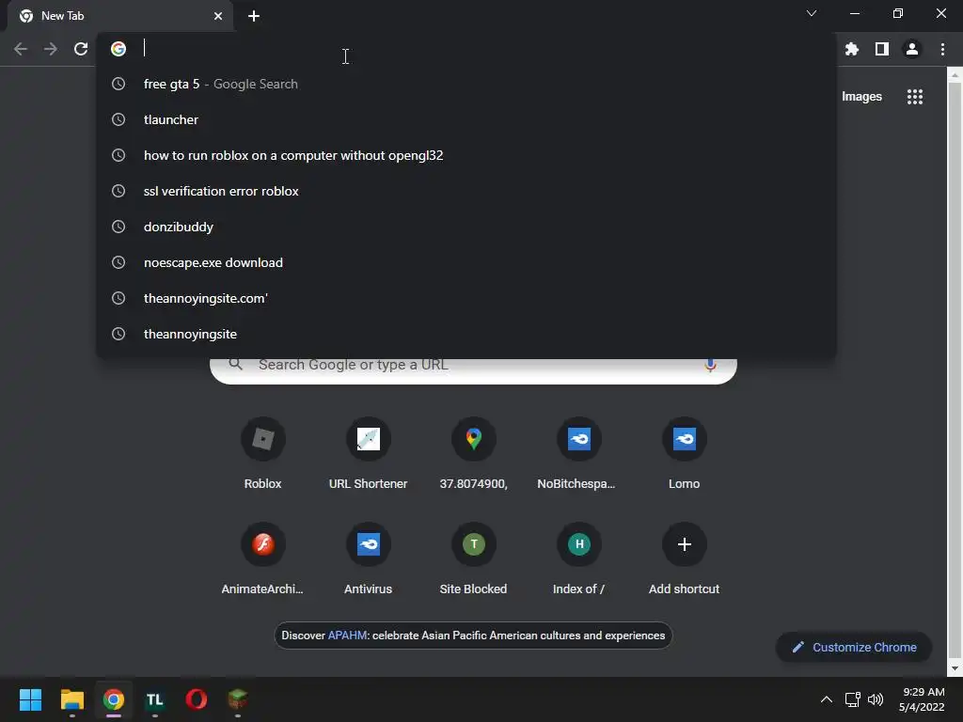Open the Extensions puzzle icon
This screenshot has width=963, height=722.
pos(852,49)
